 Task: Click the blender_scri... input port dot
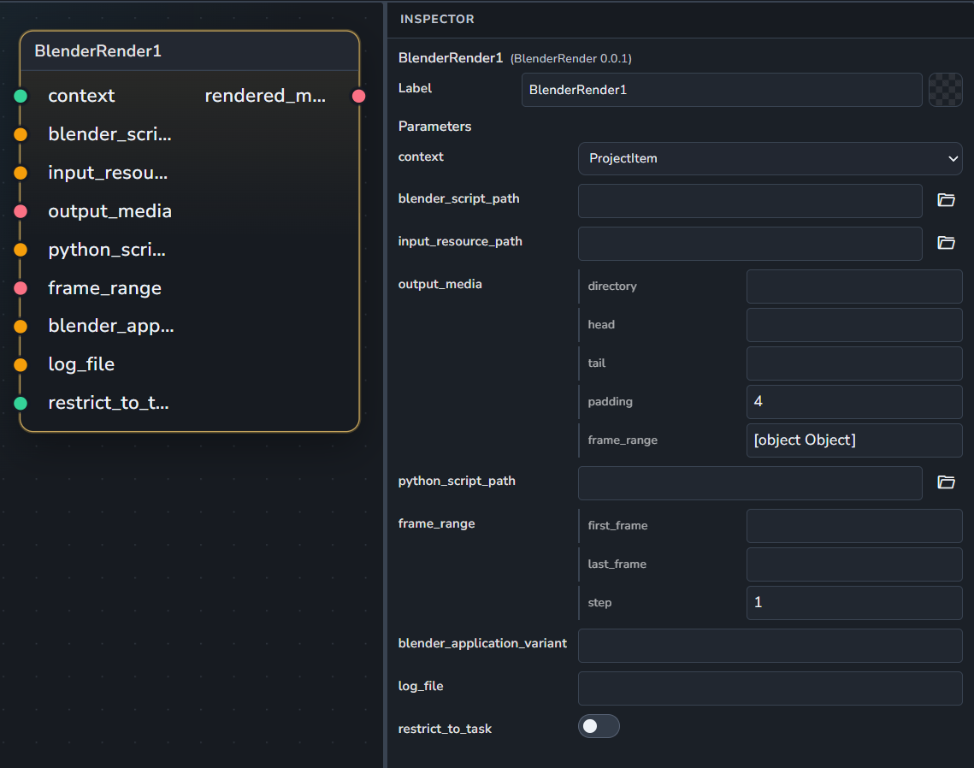[x=21, y=134]
